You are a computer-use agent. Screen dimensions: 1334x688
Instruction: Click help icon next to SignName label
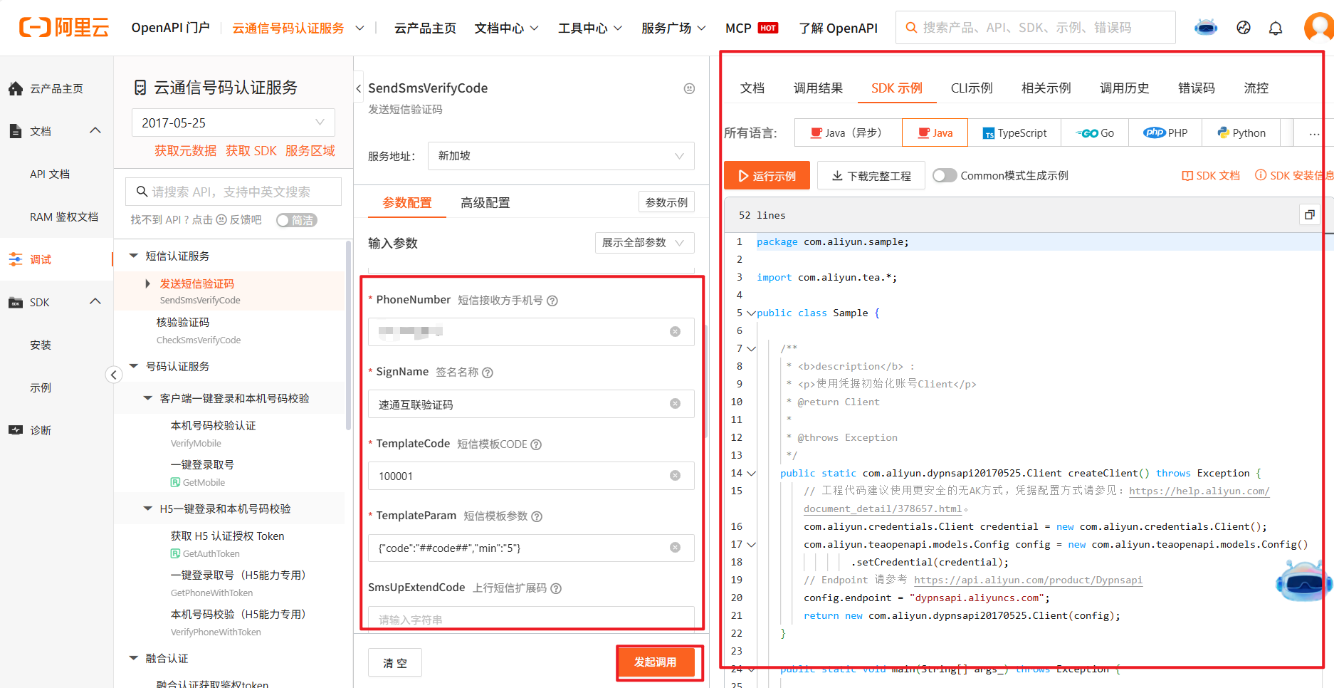488,372
